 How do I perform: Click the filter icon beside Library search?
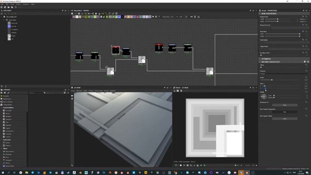pos(45,93)
